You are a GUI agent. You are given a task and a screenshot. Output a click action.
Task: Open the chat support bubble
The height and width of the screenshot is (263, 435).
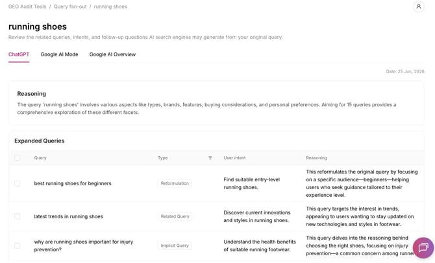coord(423,247)
